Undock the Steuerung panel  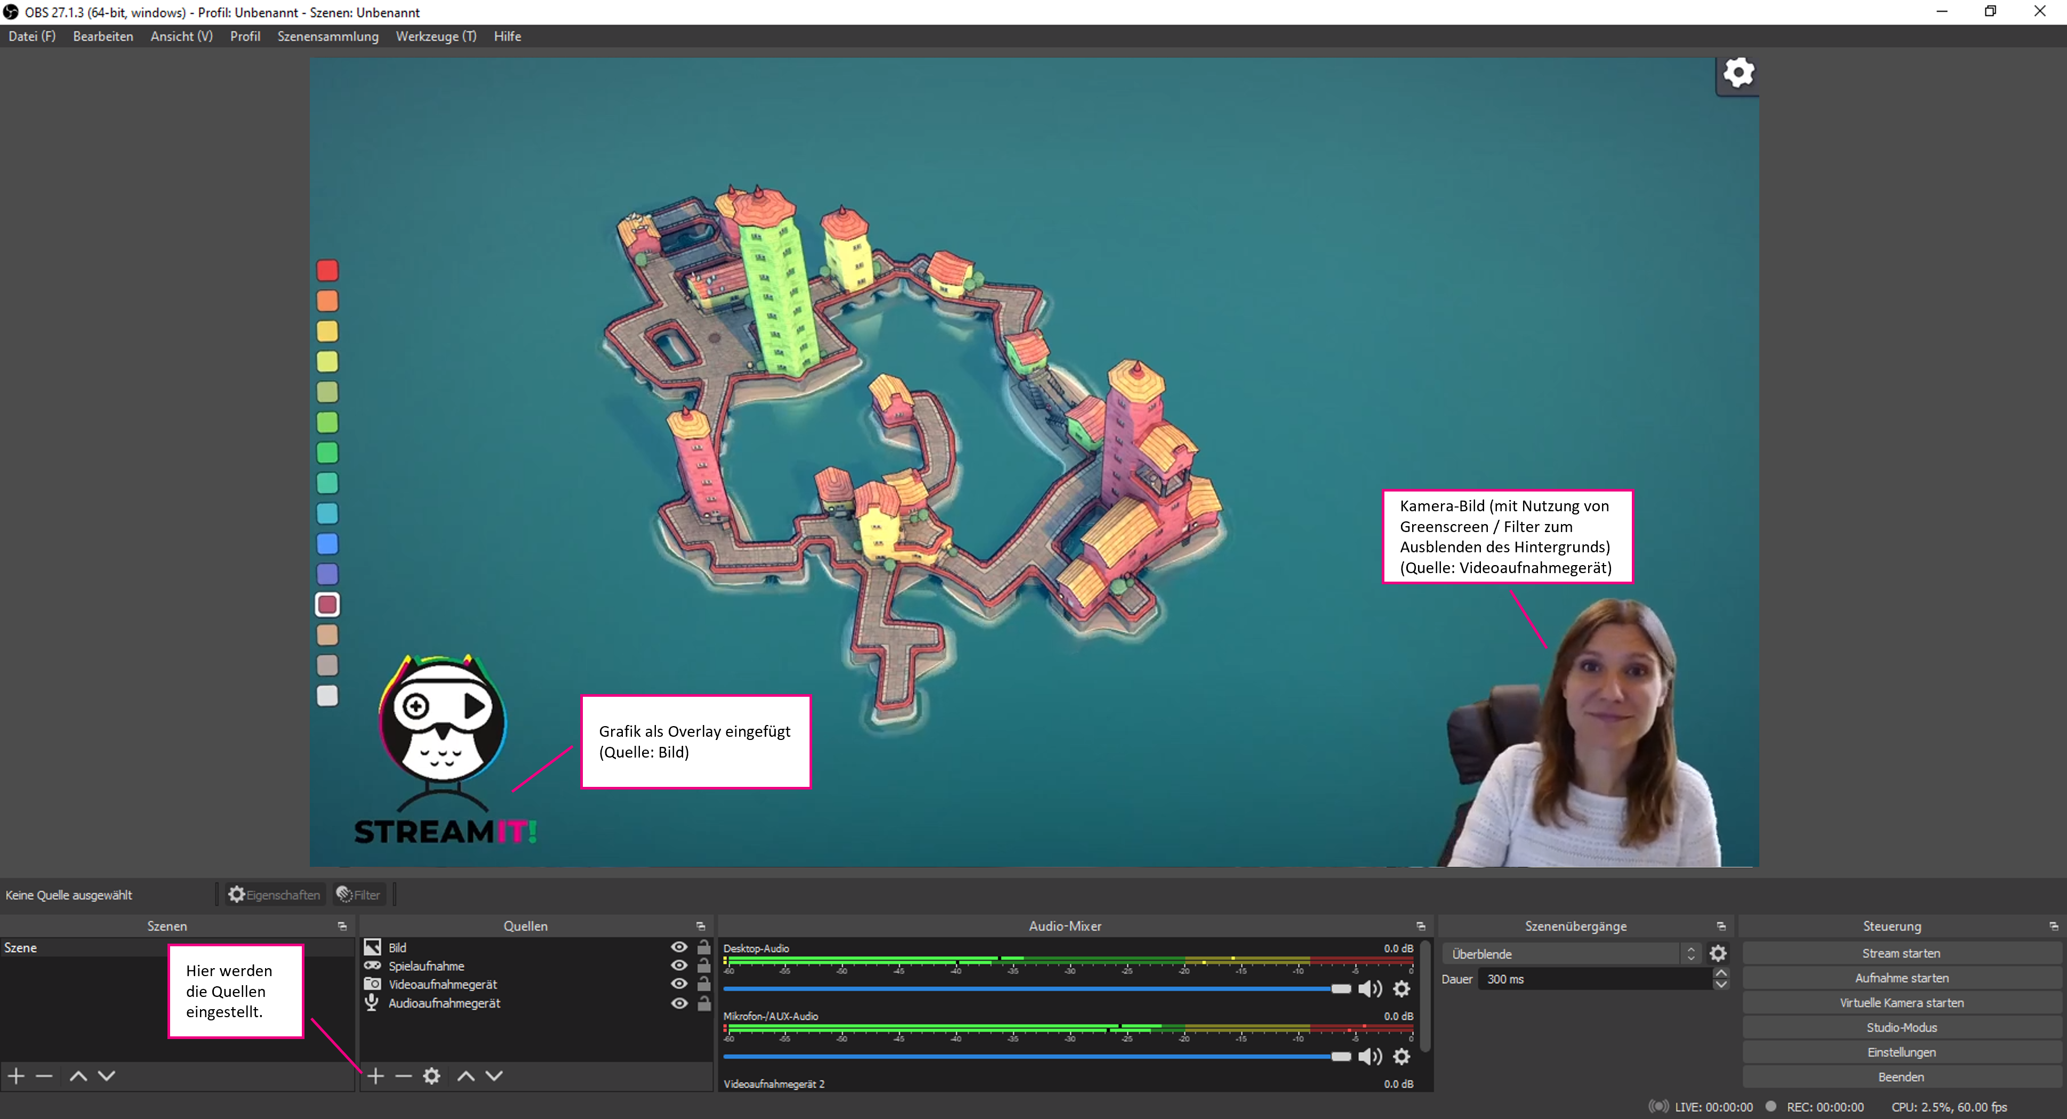pyautogui.click(x=2054, y=925)
